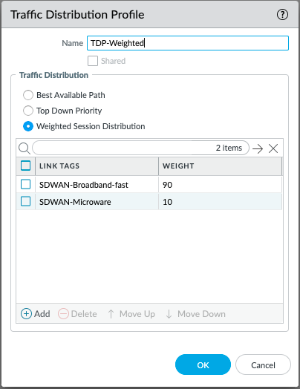The height and width of the screenshot is (389, 300).
Task: Check the select-all header checkbox
Action: point(25,166)
